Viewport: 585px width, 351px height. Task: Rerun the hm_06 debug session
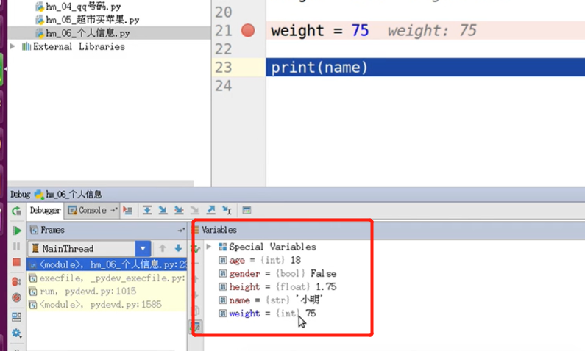[x=16, y=211]
